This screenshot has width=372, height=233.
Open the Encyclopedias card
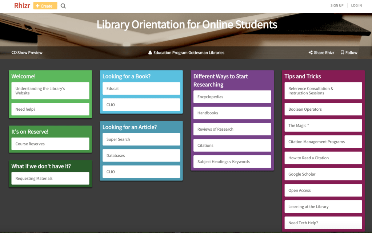click(232, 97)
